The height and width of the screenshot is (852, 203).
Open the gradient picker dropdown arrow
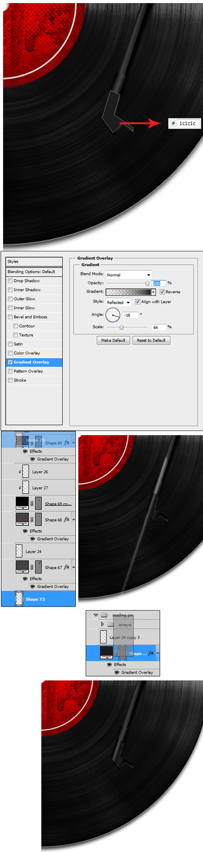click(153, 292)
